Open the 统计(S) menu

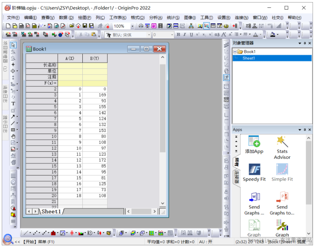[x=173, y=18]
